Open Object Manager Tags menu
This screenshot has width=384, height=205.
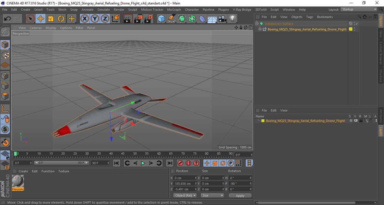pyautogui.click(x=309, y=17)
